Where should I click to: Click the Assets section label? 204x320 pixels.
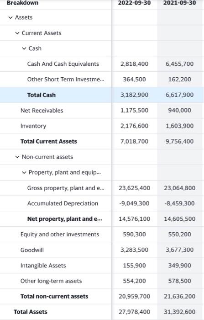point(24,17)
